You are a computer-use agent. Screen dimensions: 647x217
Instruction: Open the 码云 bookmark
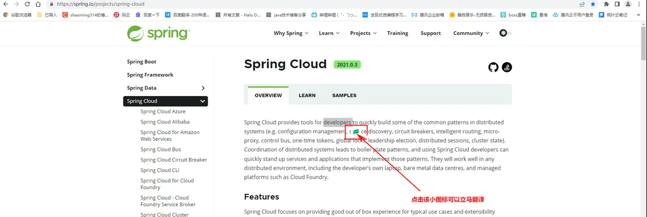[x=121, y=15]
